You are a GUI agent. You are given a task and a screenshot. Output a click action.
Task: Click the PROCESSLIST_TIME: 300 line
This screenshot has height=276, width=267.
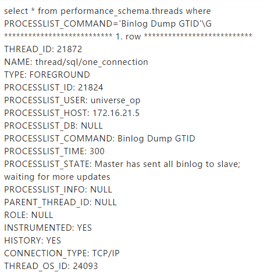54,151
